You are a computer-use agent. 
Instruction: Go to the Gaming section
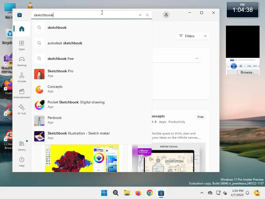[x=22, y=61]
